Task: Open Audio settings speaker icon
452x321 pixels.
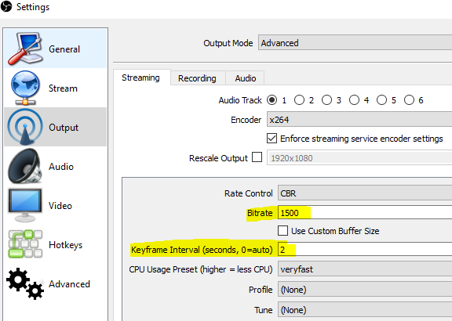Action: tap(25, 166)
